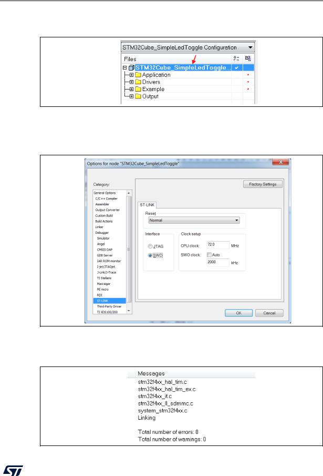Select Custom Build category
Screen dimensions: 323x476
click(104, 215)
